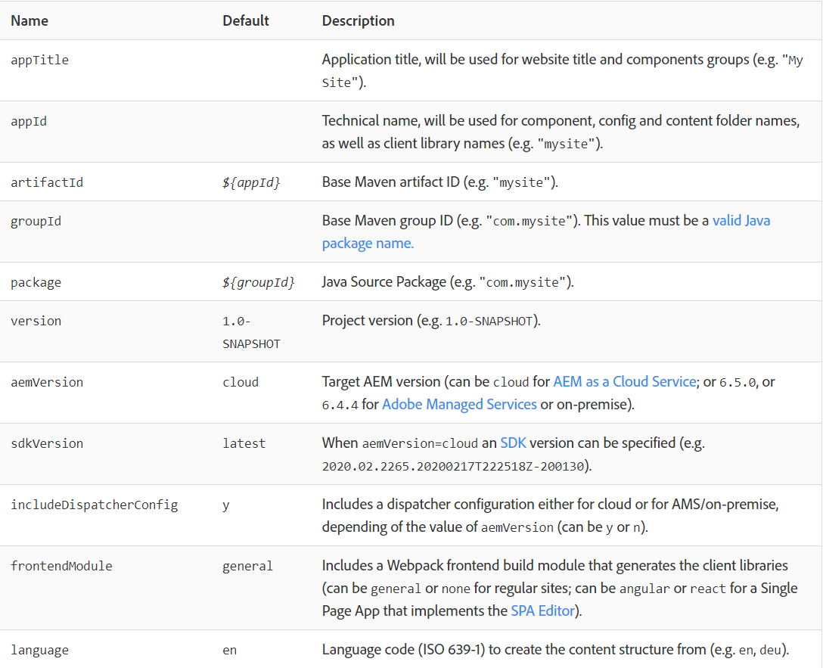This screenshot has height=668, width=823.
Task: Select the package parameter name cell
Action: click(x=36, y=282)
